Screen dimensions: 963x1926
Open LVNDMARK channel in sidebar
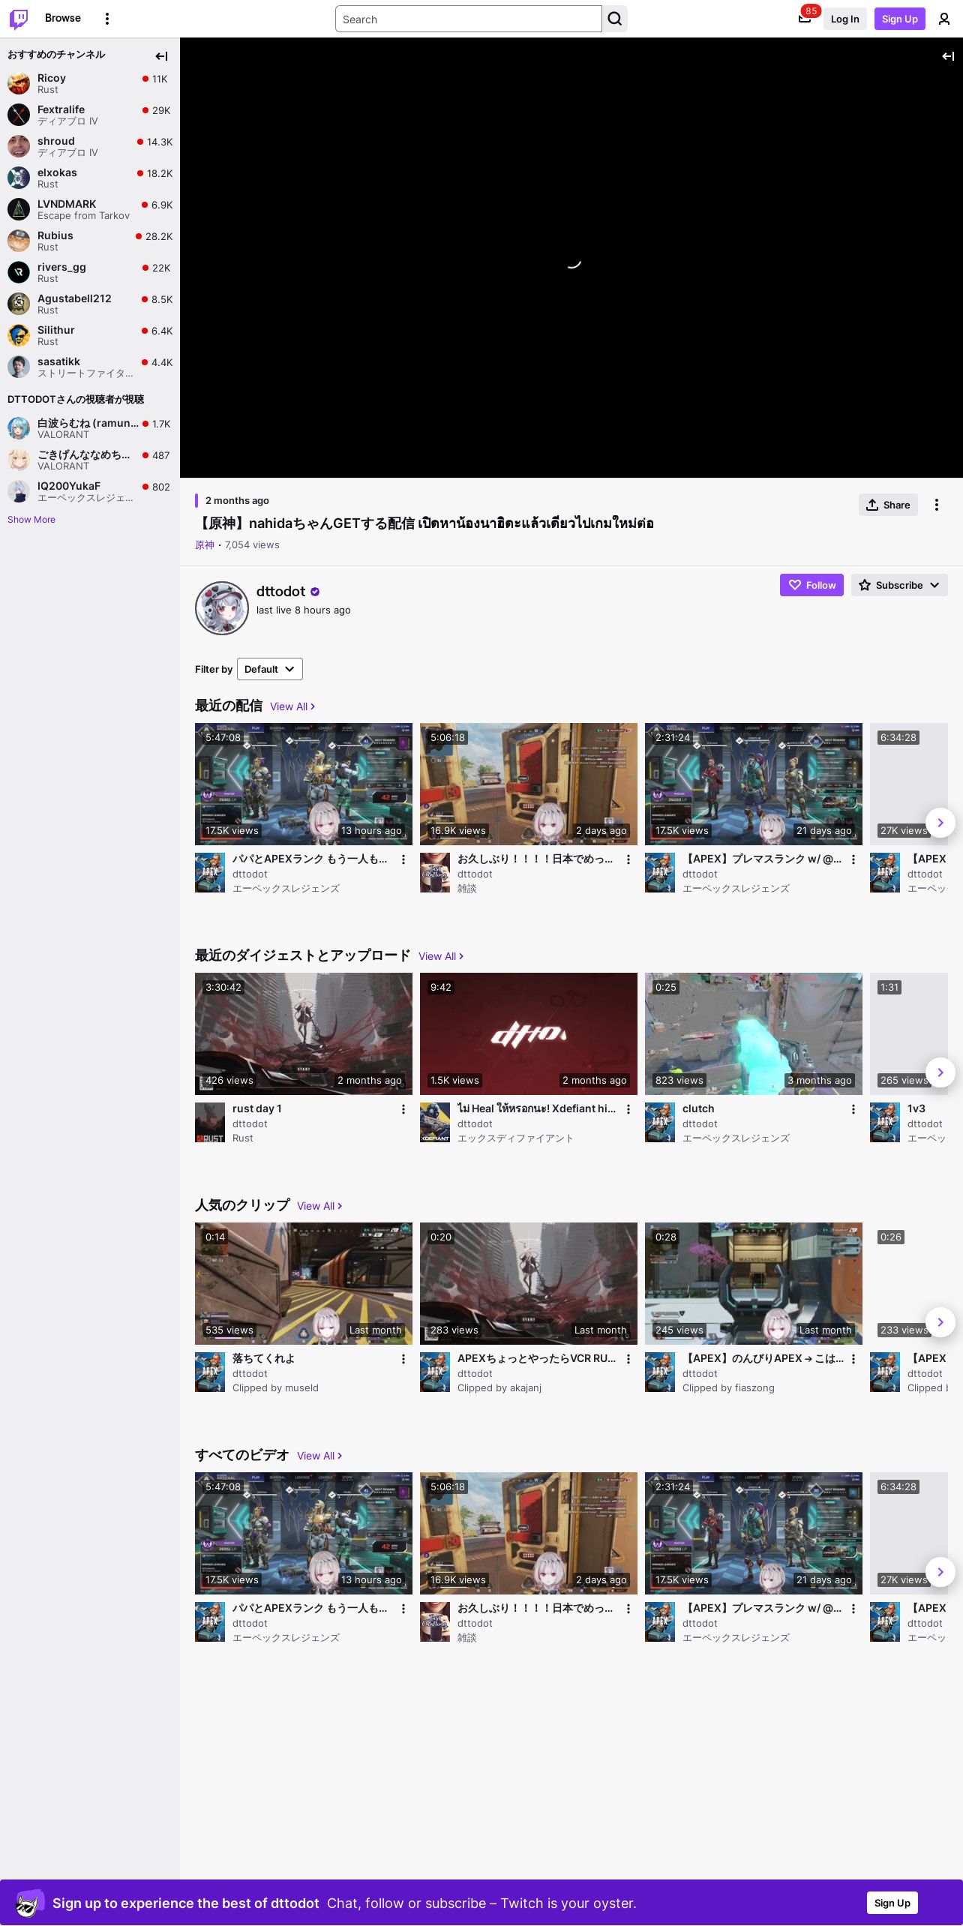(90, 209)
